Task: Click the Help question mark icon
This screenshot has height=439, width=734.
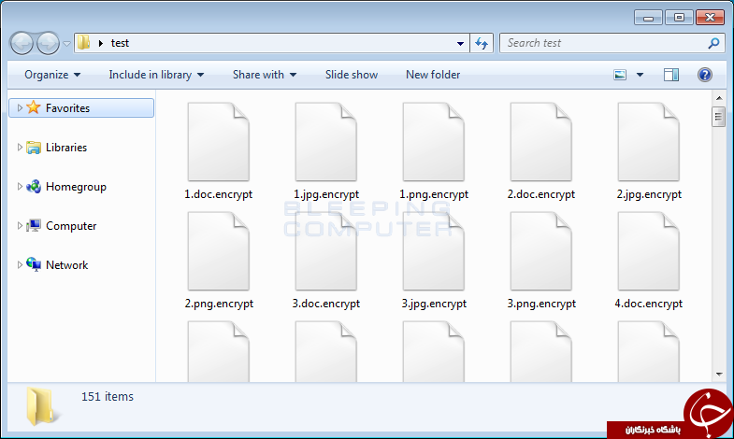Action: click(704, 75)
